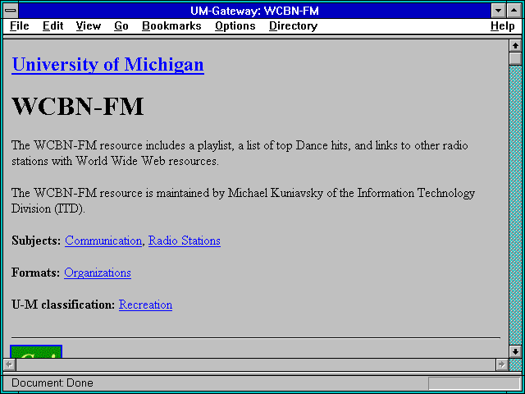Viewport: 525px width, 394px height.
Task: Click the horizontal scrollbar right arrow
Action: [502, 364]
